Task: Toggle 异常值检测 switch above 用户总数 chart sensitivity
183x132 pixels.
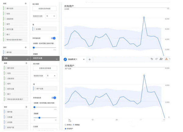Action: point(53,98)
